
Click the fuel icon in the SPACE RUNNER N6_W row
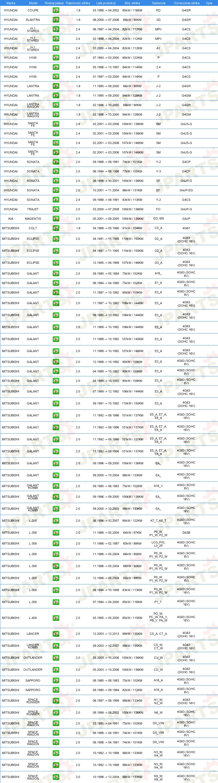click(x=56, y=713)
